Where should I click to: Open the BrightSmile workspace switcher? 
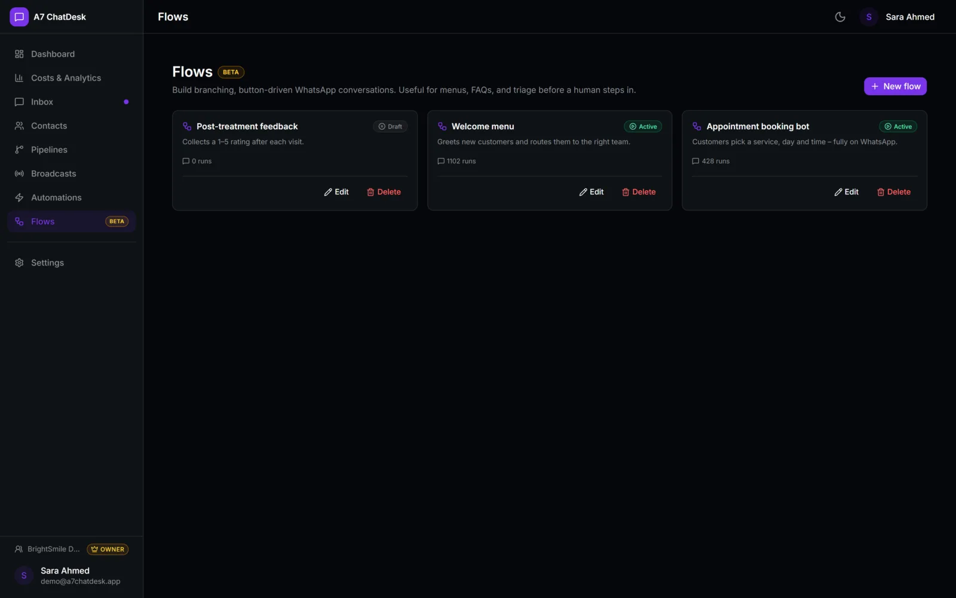pos(47,549)
